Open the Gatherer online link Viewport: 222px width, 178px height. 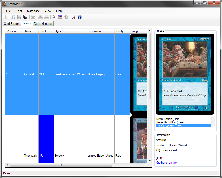tap(166, 162)
